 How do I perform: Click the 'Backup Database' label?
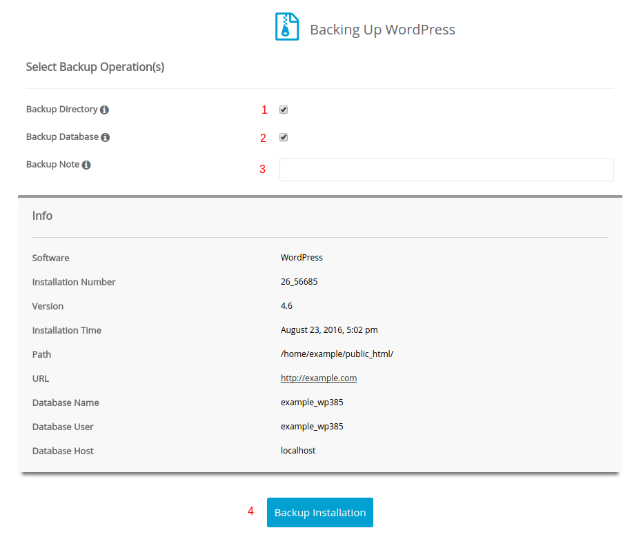click(63, 136)
